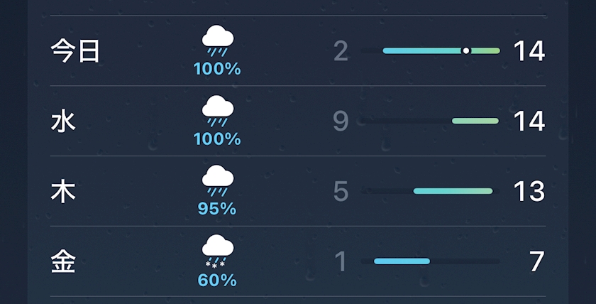Click the snow cloud icon for 金
Screen dimensions: 596x304
coord(217,251)
